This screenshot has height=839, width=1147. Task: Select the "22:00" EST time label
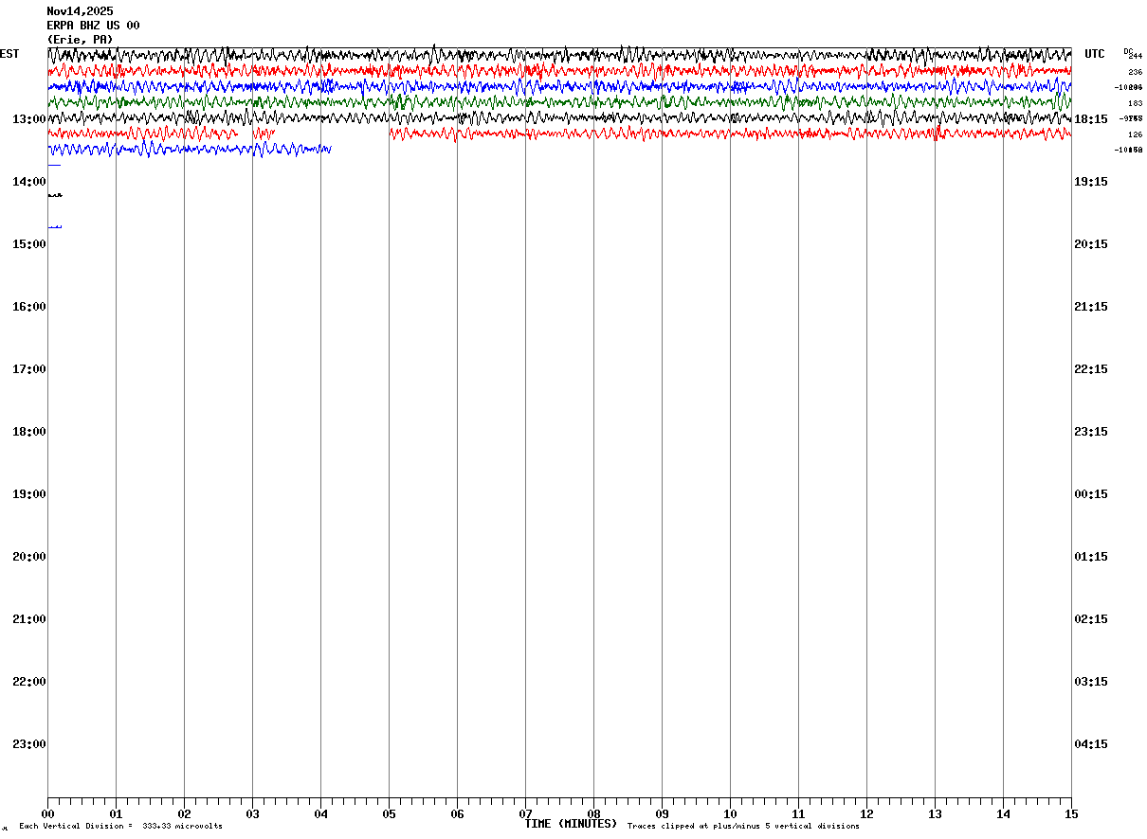coord(28,682)
